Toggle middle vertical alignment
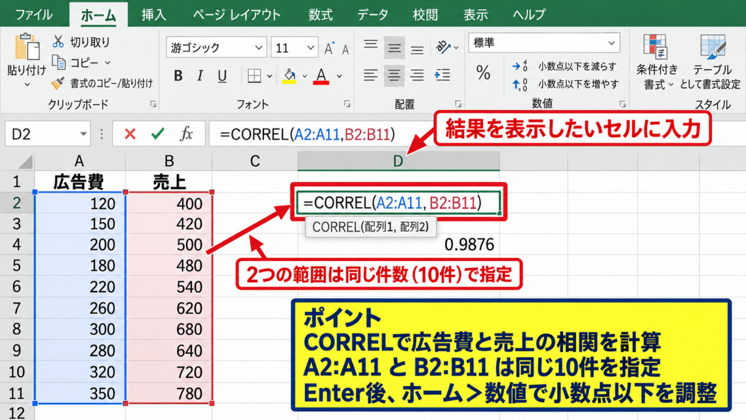Image resolution: width=746 pixels, height=420 pixels. (395, 47)
